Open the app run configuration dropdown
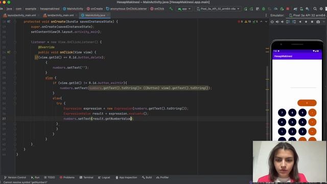The height and width of the screenshot is (184, 327). click(184, 9)
